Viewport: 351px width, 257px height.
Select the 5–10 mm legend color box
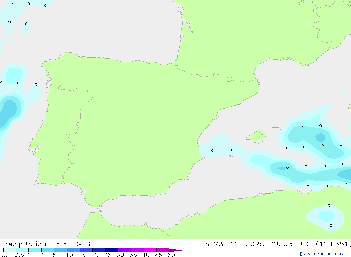click(61, 250)
